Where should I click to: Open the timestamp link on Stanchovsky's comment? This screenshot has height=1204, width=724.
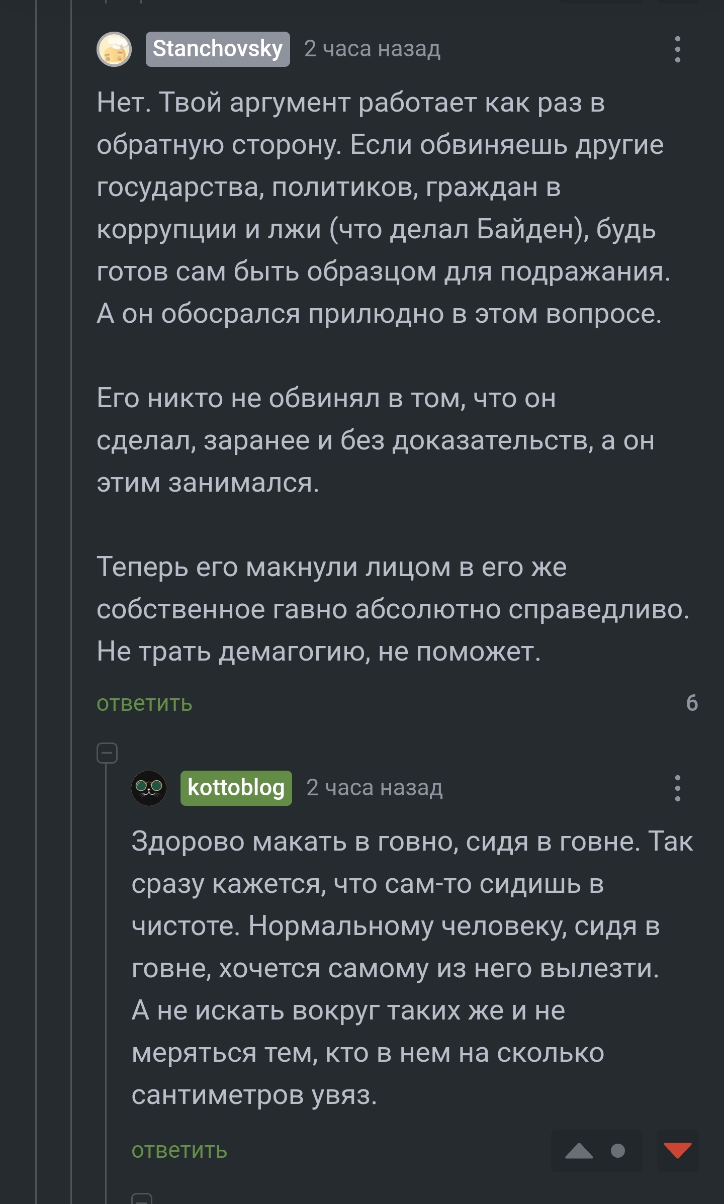click(x=372, y=49)
